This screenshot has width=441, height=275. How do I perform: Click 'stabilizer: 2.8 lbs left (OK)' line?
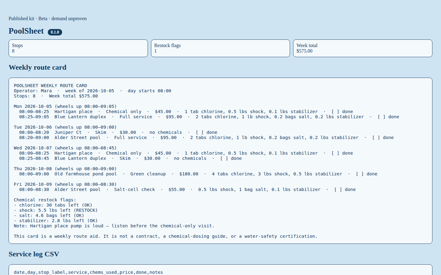pos(56,221)
